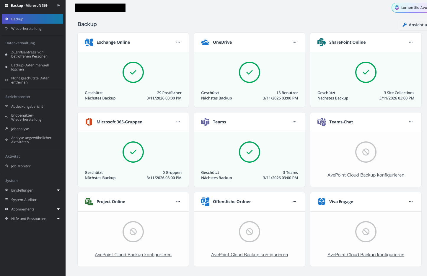Open the Teams card three-dot menu

click(294, 122)
